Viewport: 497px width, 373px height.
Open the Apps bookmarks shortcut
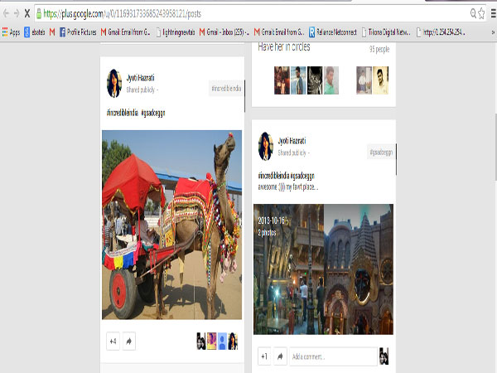(11, 32)
